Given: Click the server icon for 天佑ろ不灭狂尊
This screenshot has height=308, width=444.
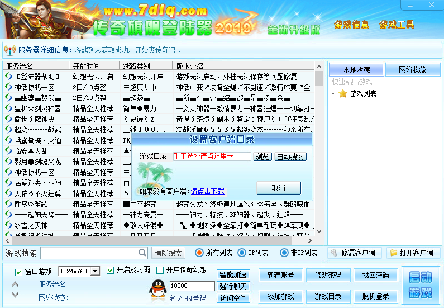Looking at the screenshot, I should (8, 193).
